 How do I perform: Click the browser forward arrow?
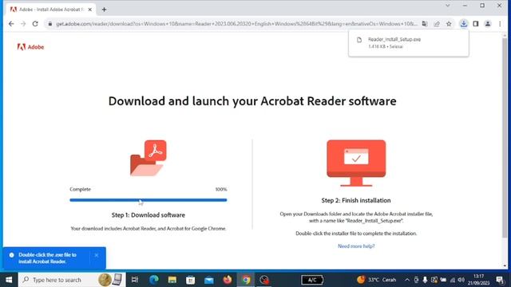23,24
